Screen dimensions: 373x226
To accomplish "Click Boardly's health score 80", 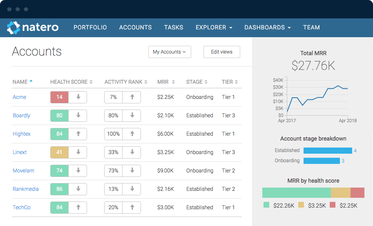I will coord(60,115).
